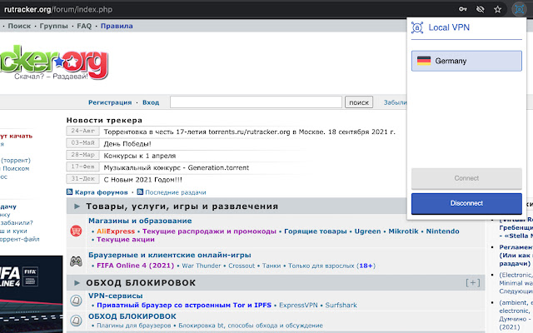Screen dimensions: 533x333
Task: Open the Группы menu item
Action: 53,26
